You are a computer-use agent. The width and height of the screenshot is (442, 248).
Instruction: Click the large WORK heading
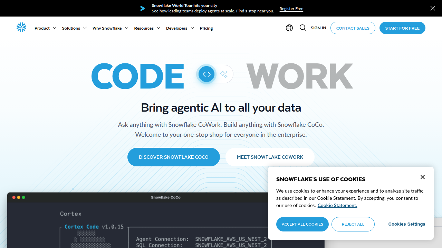pyautogui.click(x=300, y=76)
